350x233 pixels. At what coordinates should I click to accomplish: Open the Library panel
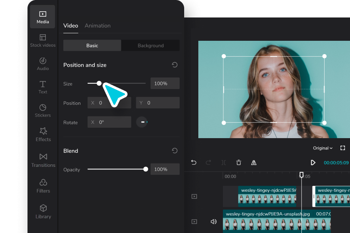click(x=43, y=212)
